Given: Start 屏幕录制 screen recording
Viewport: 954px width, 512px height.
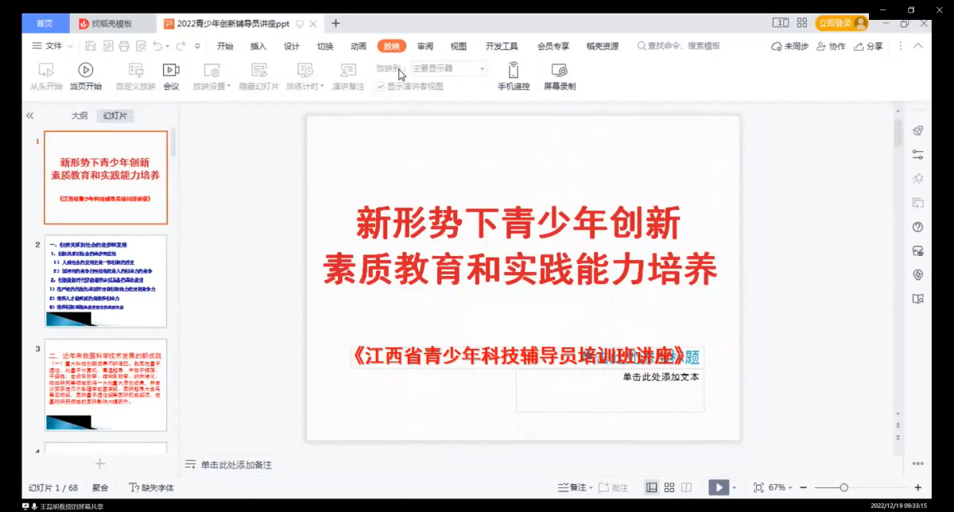Looking at the screenshot, I should click(x=560, y=76).
